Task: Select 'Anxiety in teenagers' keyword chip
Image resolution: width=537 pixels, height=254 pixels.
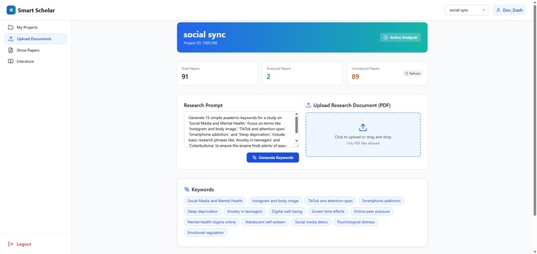Action: pyautogui.click(x=245, y=211)
